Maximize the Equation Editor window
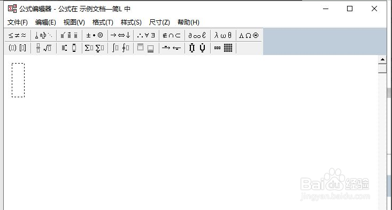This screenshot has width=392, height=210. pos(350,9)
